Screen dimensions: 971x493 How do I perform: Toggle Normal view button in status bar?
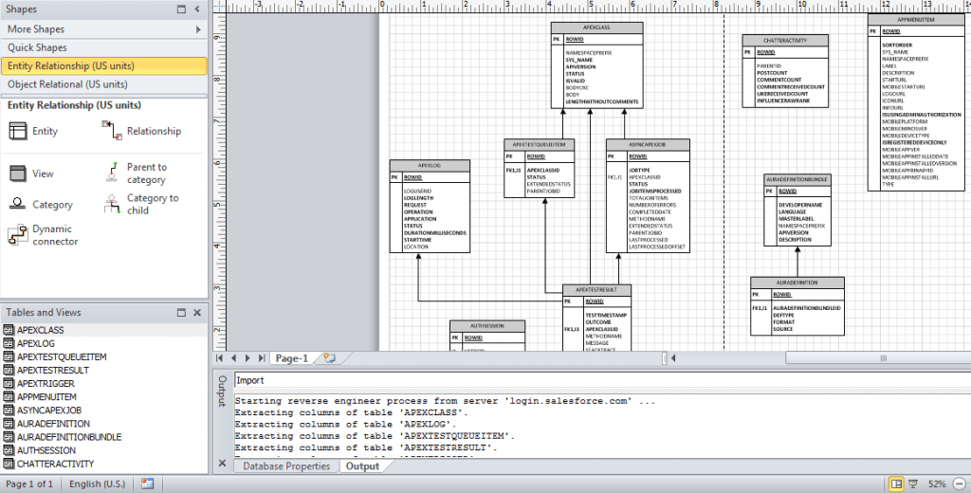[x=896, y=484]
